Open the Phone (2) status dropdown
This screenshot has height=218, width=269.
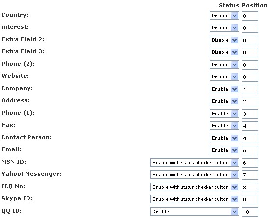pyautogui.click(x=224, y=65)
